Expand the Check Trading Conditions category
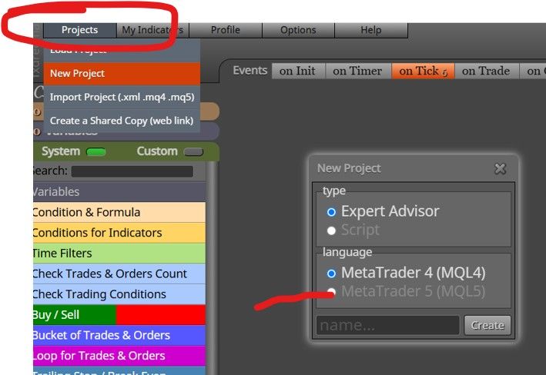Image resolution: width=546 pixels, height=375 pixels. click(x=119, y=294)
